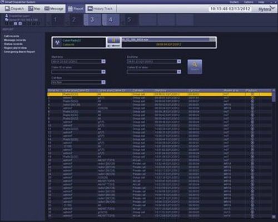Screen dimensions: 278x222
Task: Click the Search magnifier button
Action: [195, 67]
